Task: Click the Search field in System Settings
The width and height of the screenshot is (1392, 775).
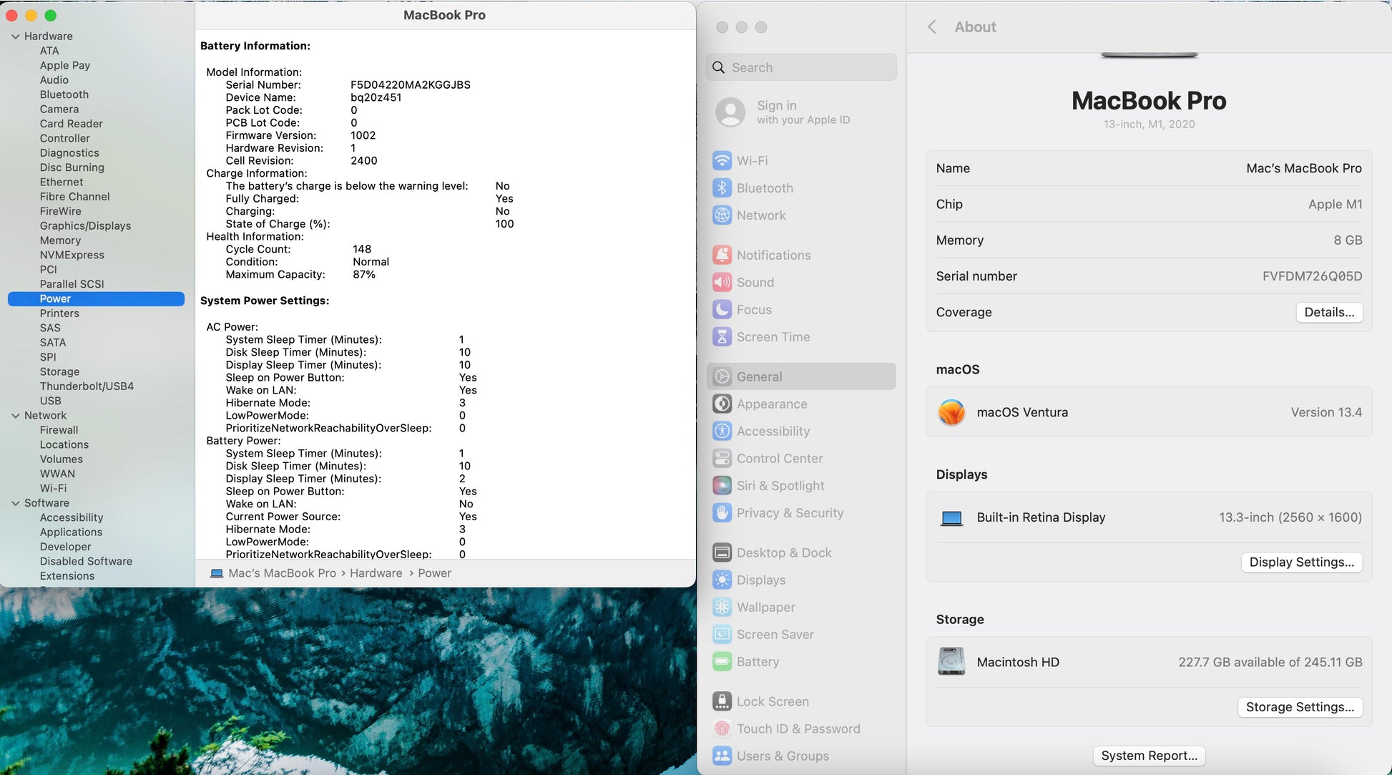Action: 801,67
